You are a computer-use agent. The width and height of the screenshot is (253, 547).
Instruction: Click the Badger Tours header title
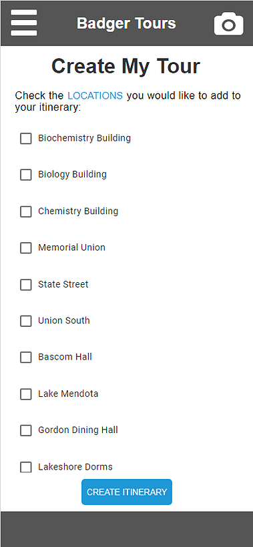point(126,23)
